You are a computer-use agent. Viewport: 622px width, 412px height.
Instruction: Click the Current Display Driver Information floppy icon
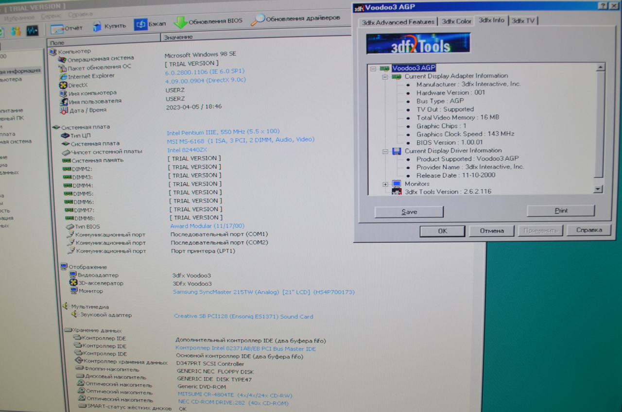pyautogui.click(x=397, y=151)
